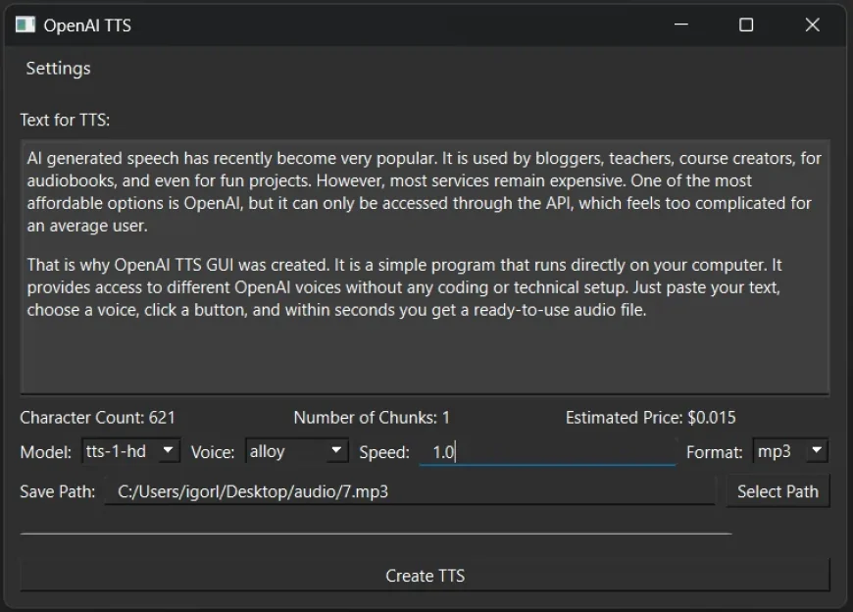Click the Save Path: label
Viewport: 853px width, 612px height.
tap(58, 491)
